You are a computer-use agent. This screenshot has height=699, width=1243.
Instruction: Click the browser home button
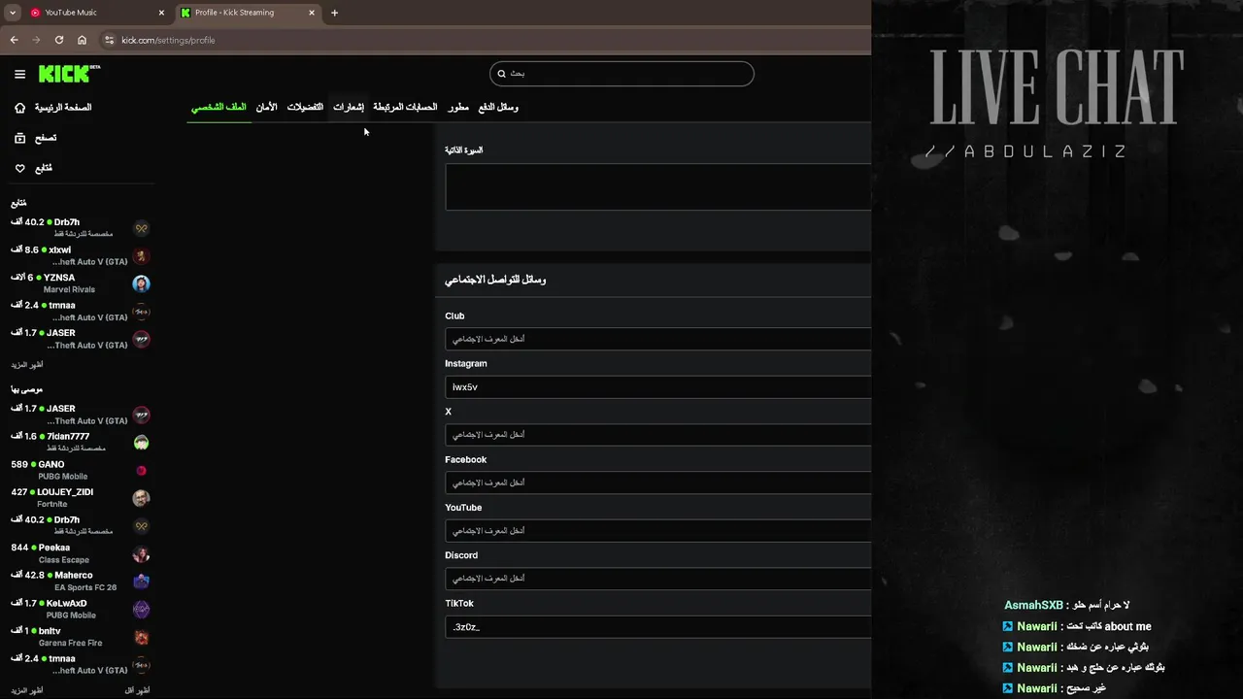tap(82, 40)
